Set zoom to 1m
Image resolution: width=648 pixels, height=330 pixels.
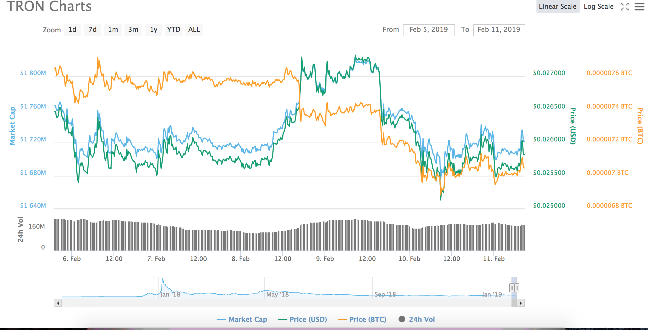(113, 30)
